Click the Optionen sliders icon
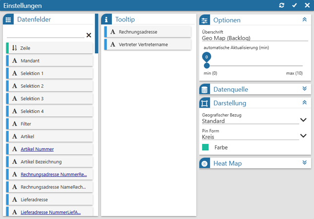314x219 pixels. pos(205,20)
